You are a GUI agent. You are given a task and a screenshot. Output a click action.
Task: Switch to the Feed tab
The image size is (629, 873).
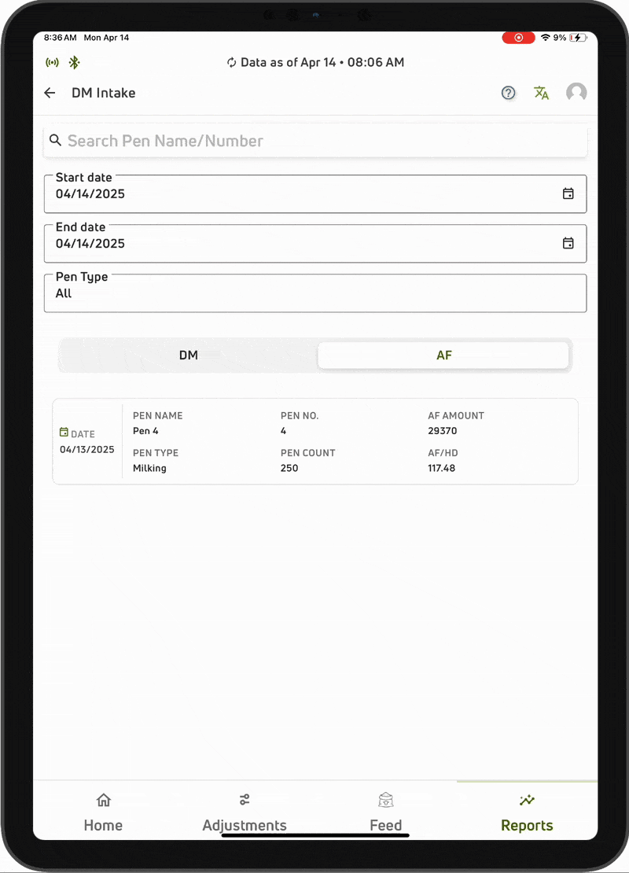tap(385, 812)
